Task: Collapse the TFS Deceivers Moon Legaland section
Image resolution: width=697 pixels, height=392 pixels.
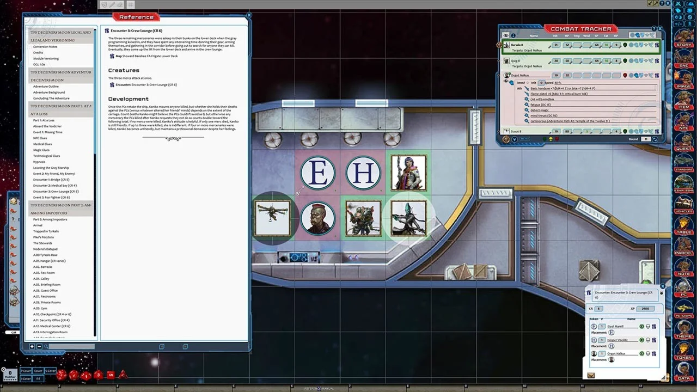Action: 60,33
